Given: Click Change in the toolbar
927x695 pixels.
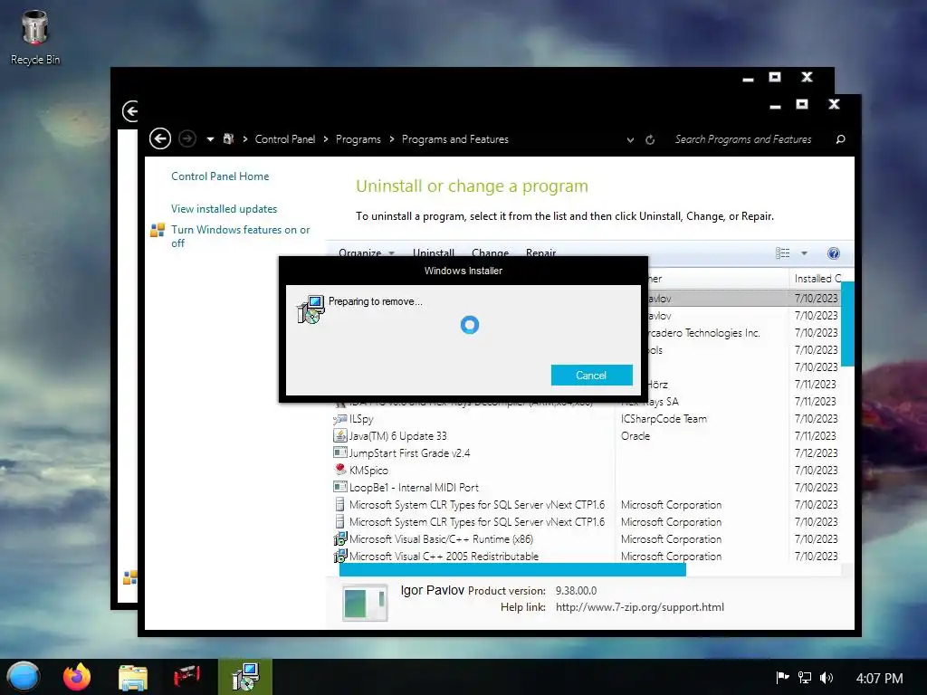Looking at the screenshot, I should [x=490, y=253].
